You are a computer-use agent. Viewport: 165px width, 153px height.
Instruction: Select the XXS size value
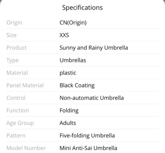pyautogui.click(x=64, y=35)
